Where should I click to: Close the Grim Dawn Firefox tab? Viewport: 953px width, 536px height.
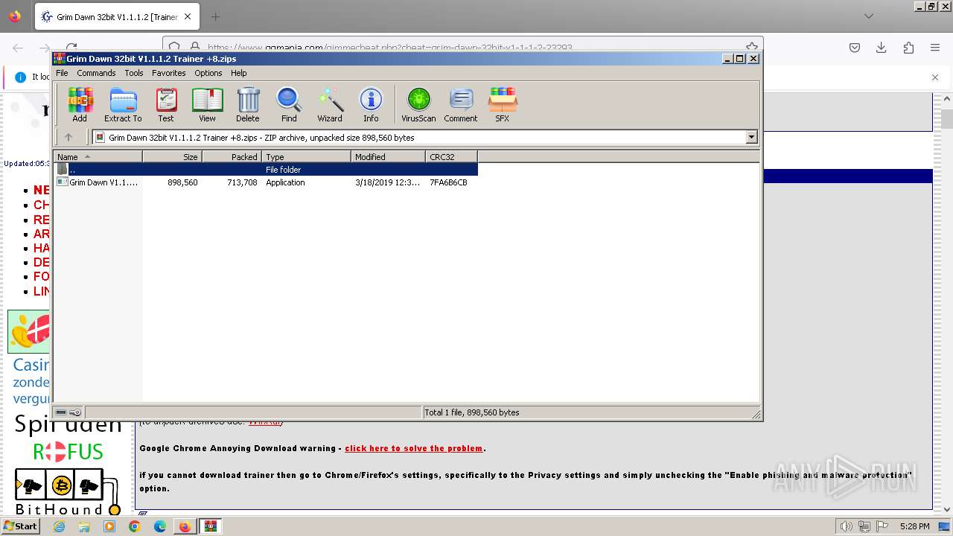pyautogui.click(x=188, y=16)
